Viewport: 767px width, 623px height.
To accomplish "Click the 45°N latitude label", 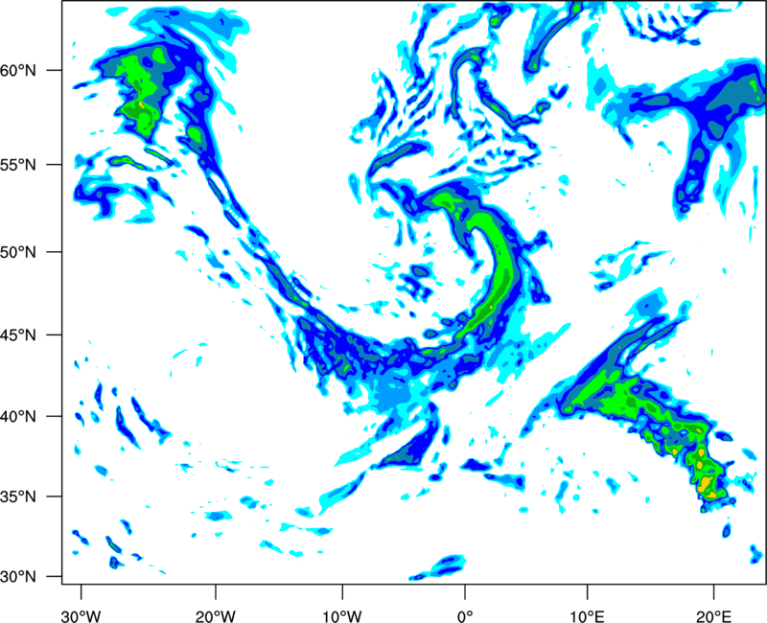I will coord(18,335).
